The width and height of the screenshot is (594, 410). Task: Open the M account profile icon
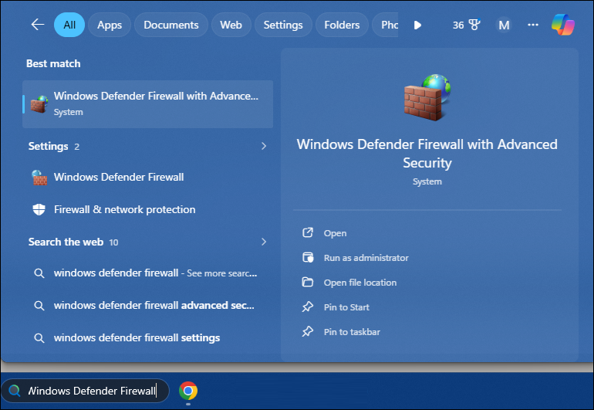[504, 25]
